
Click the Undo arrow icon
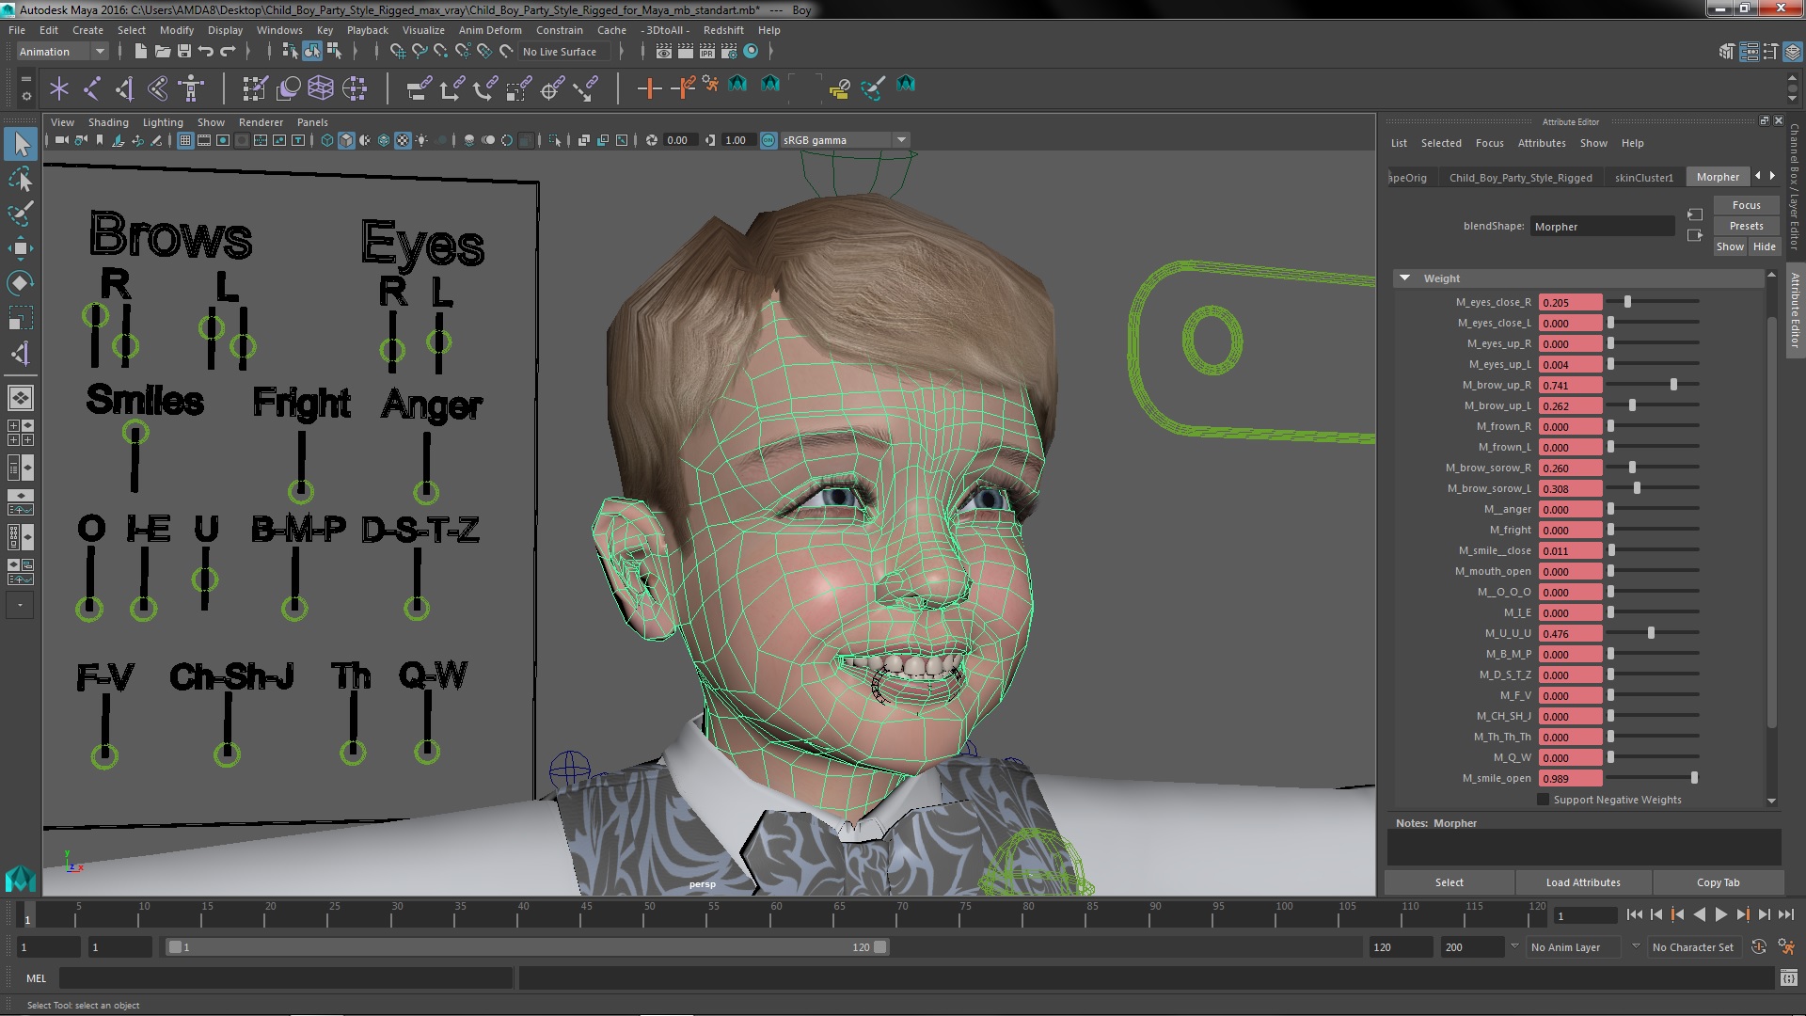click(206, 52)
